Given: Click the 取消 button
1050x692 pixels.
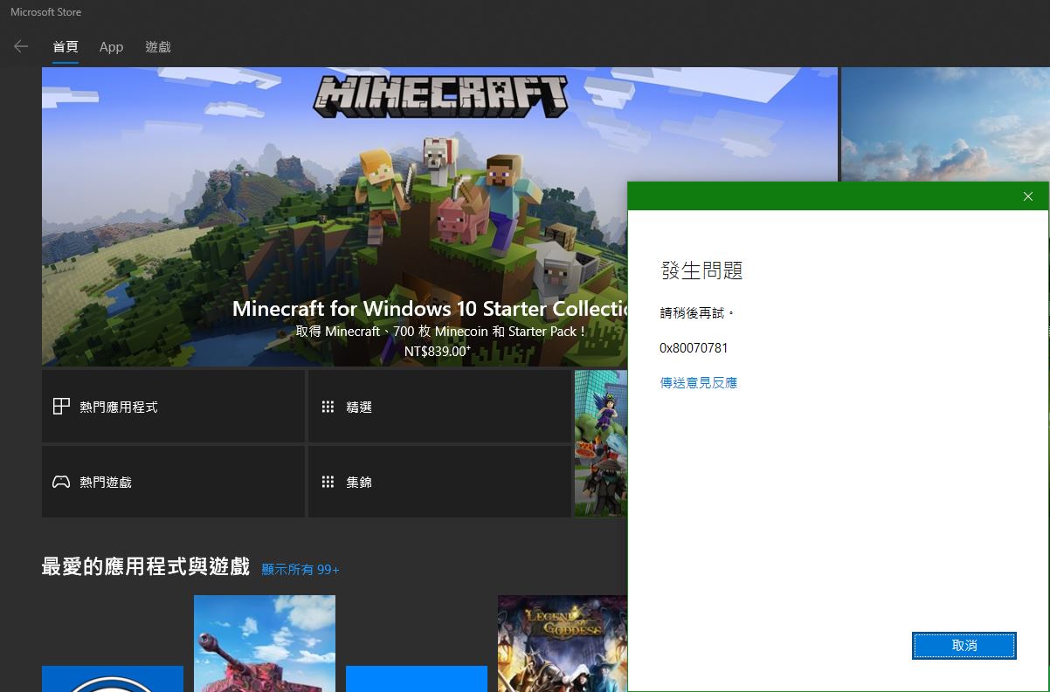Looking at the screenshot, I should (964, 646).
